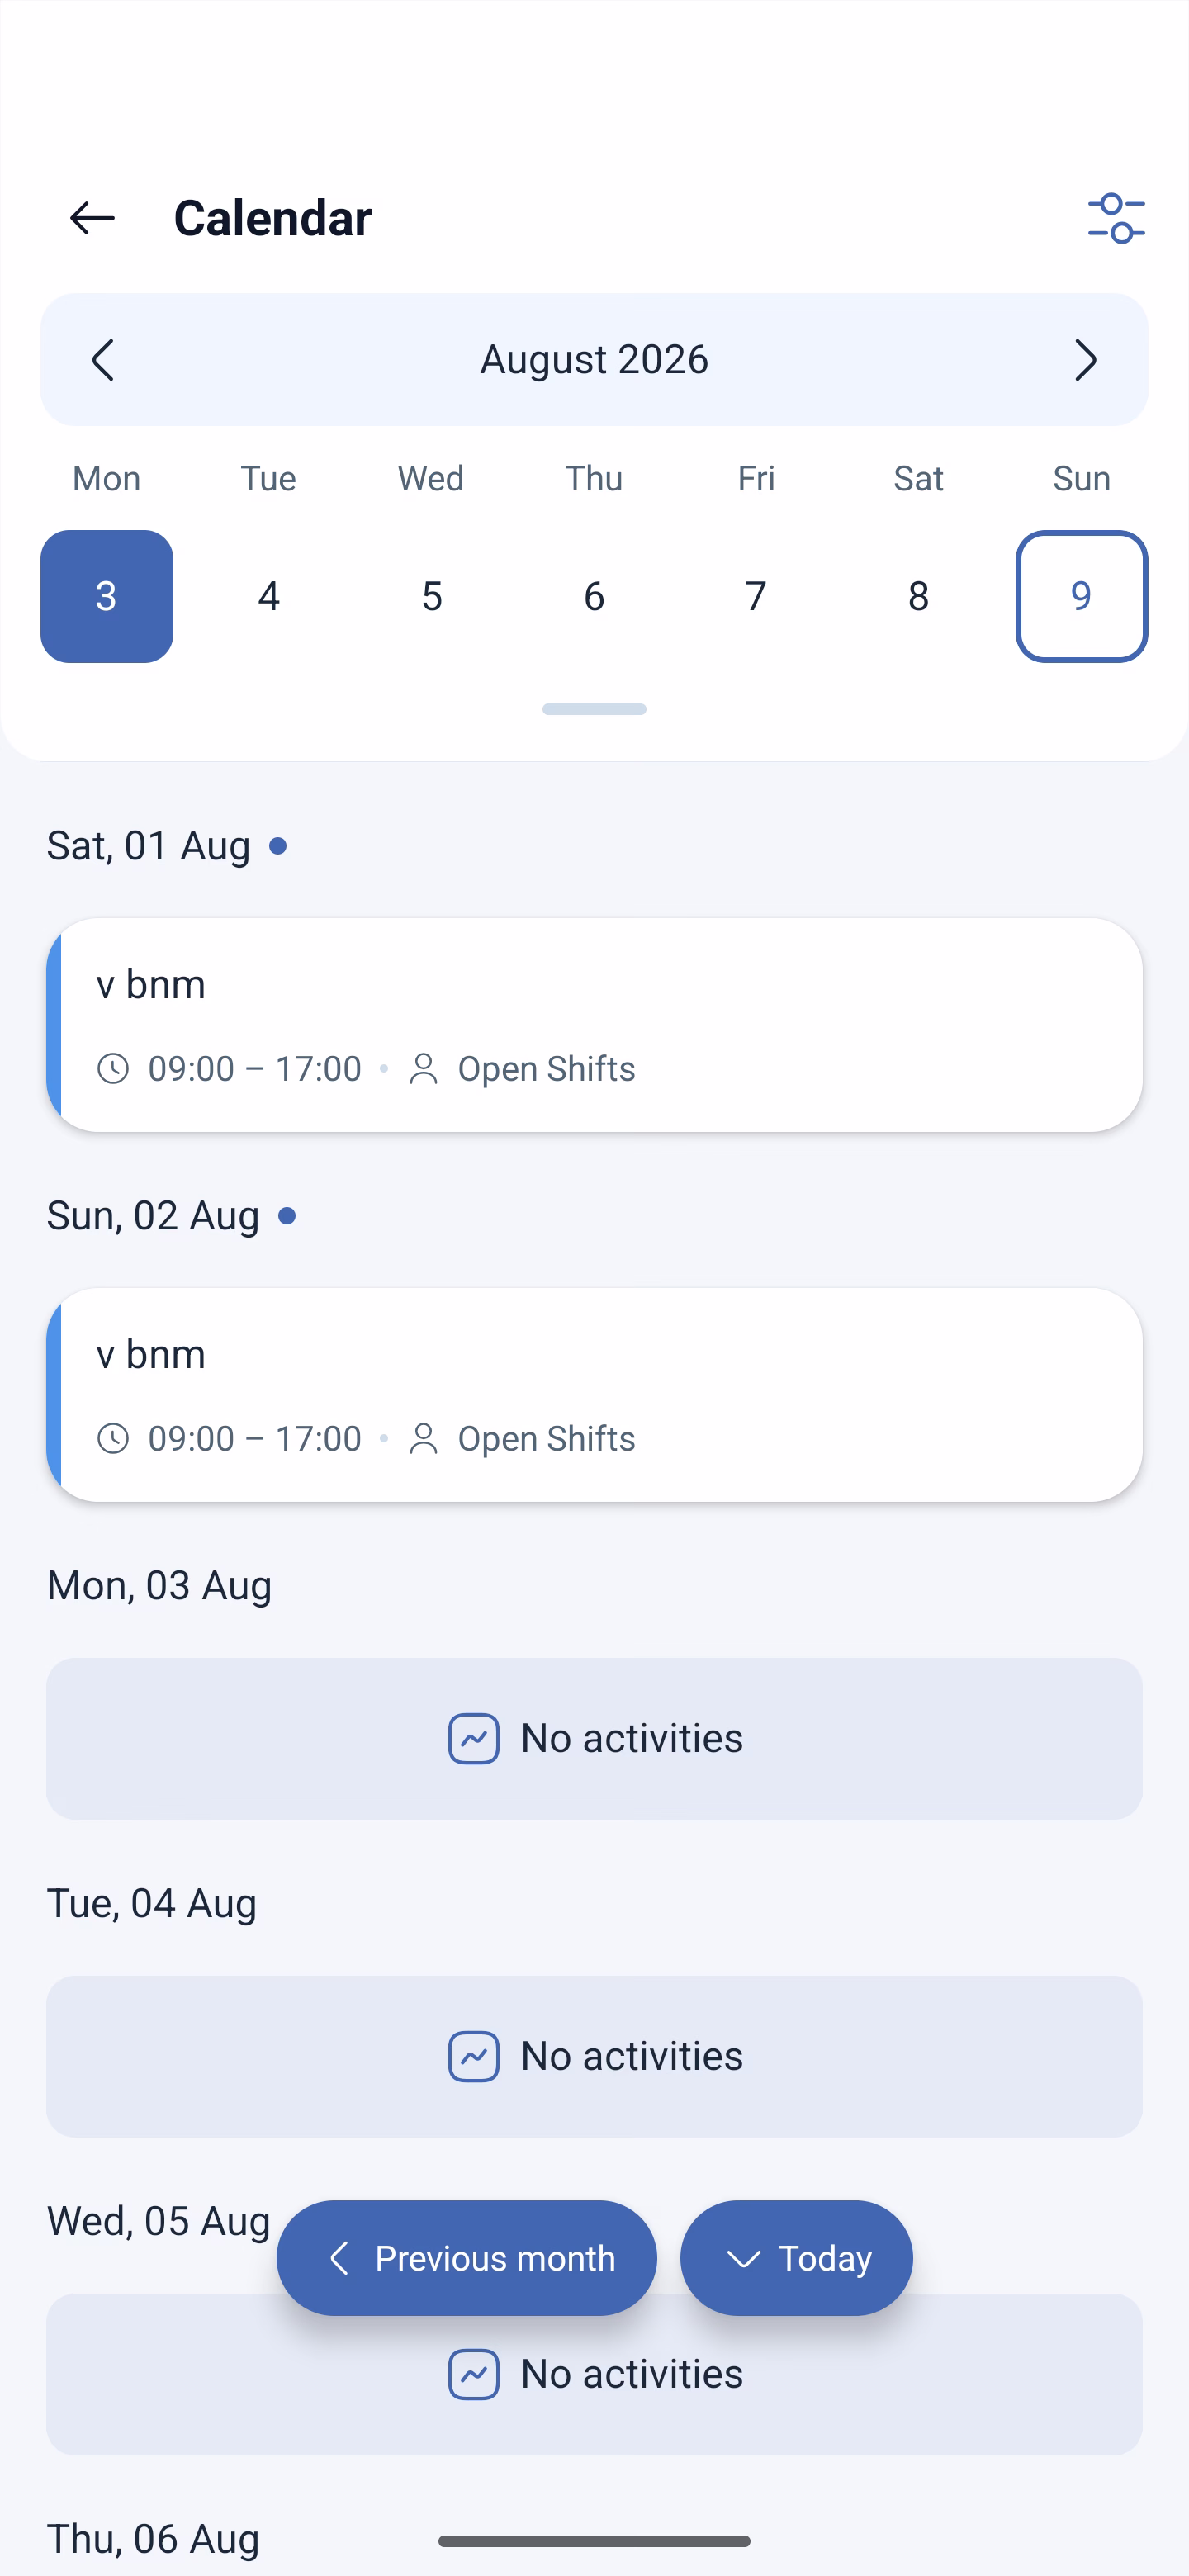Open the calendar filter settings icon
1189x2576 pixels.
point(1116,218)
